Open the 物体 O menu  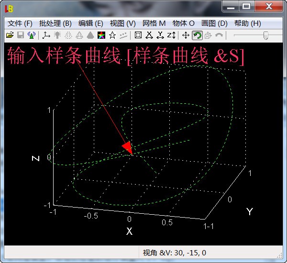184,23
